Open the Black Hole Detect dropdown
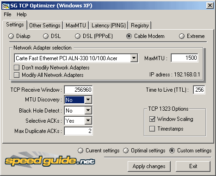This screenshot has width=216, height=176. (x=88, y=110)
